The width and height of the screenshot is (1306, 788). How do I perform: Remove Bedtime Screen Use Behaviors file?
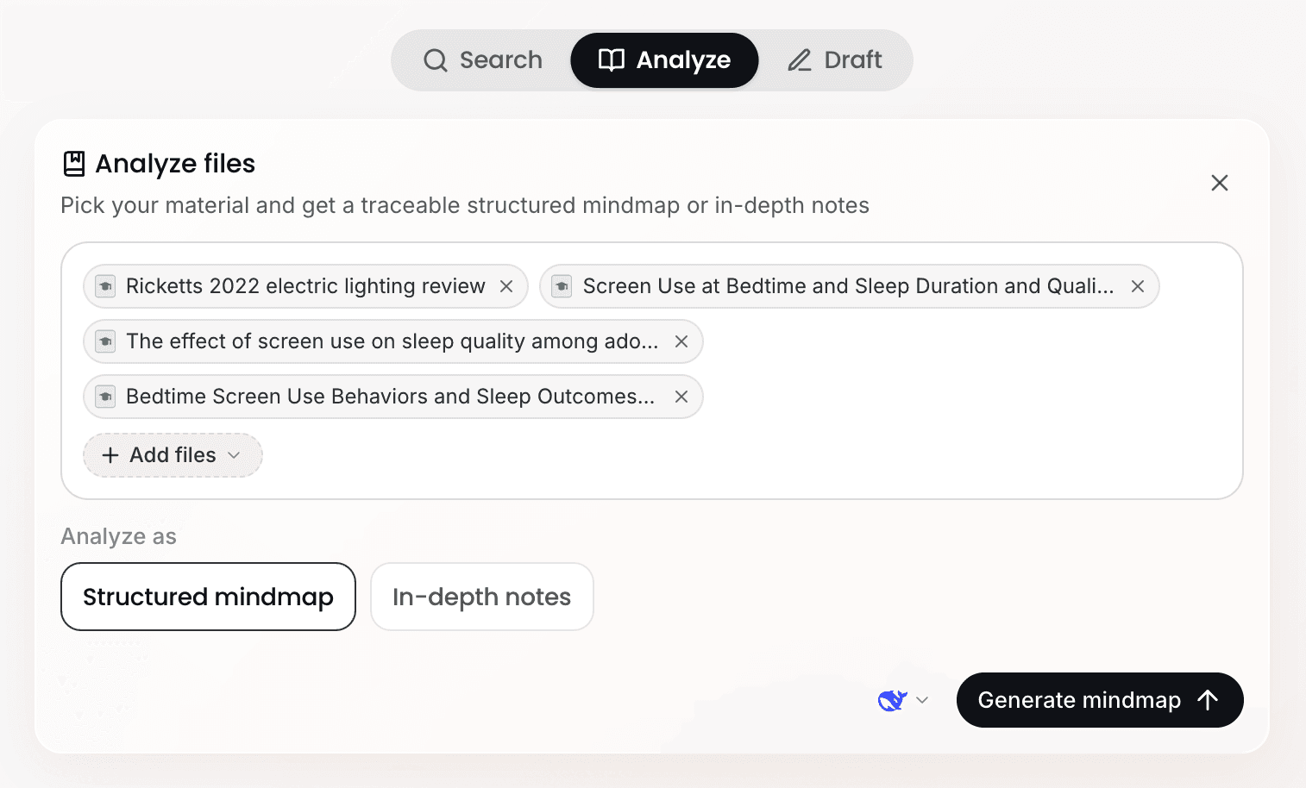point(681,397)
